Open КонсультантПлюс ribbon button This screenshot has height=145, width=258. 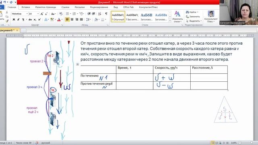point(211,17)
